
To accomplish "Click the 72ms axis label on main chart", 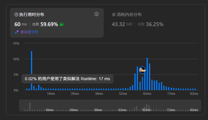I will [171, 94].
